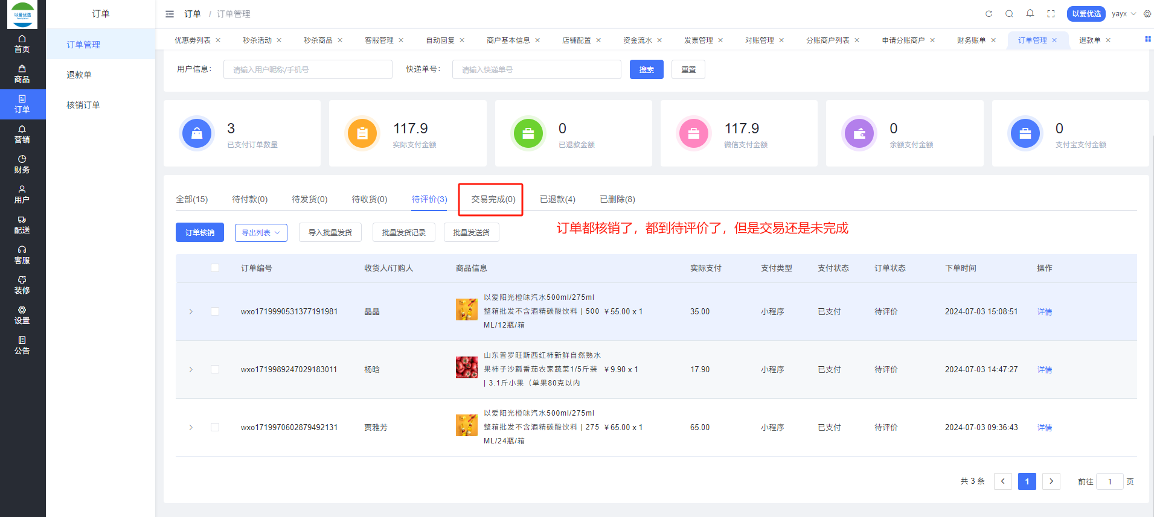Click the tomato product thumbnail

[467, 367]
